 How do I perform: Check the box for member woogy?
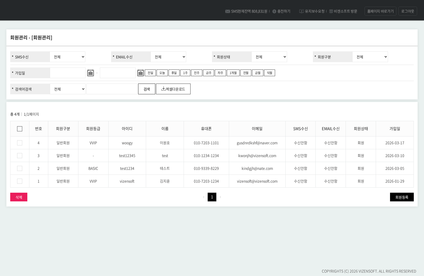(20, 143)
